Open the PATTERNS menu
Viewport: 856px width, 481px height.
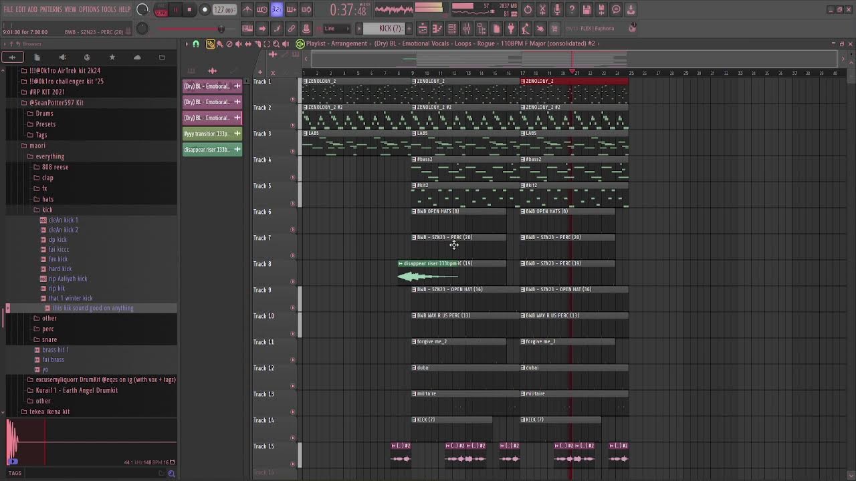click(51, 9)
